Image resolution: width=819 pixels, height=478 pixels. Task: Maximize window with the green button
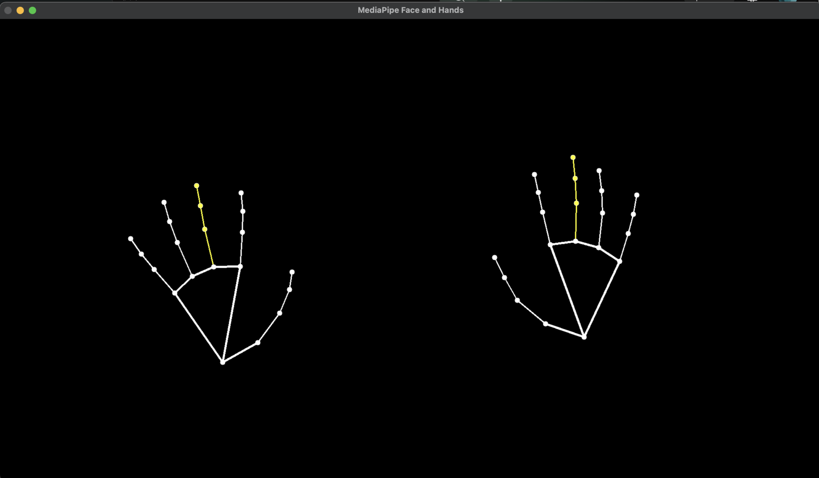32,10
